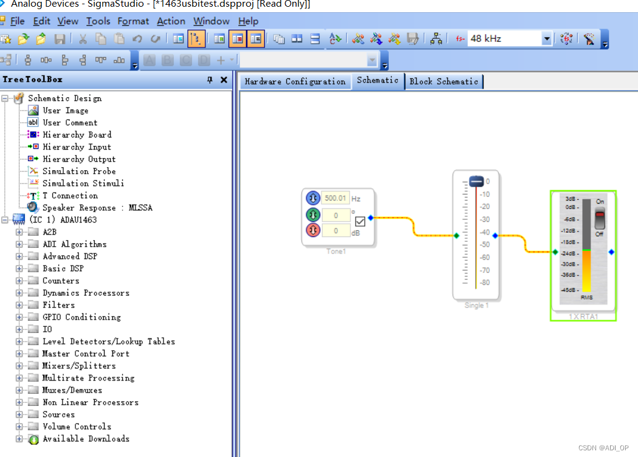Click the Redo arrow icon

156,39
